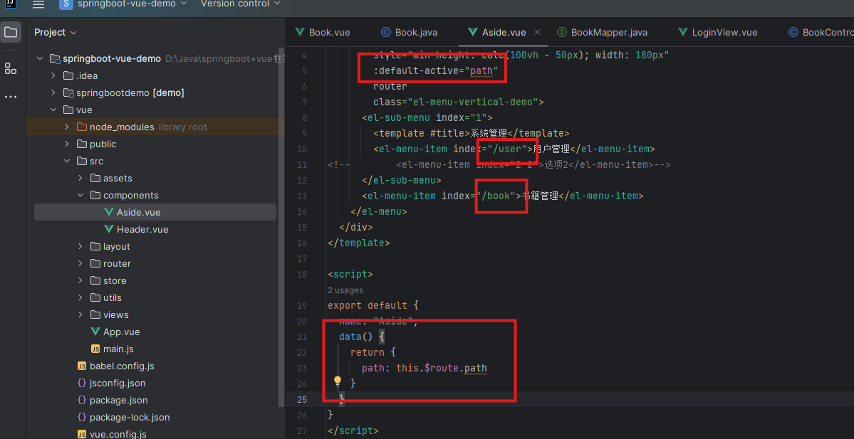This screenshot has height=439, width=854.
Task: Click the node_modules folder icon
Action: coord(82,127)
